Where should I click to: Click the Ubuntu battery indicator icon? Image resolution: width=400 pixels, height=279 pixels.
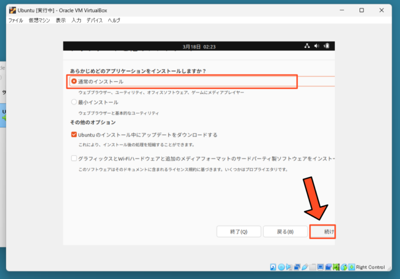point(326,46)
